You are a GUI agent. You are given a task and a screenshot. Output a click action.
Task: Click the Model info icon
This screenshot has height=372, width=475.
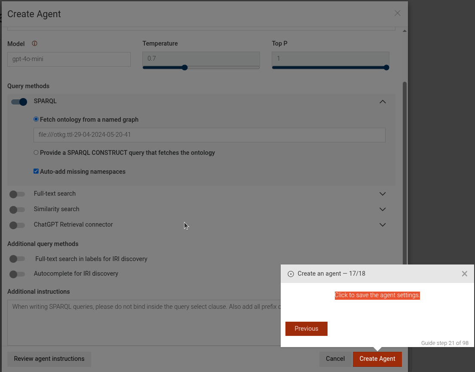35,43
